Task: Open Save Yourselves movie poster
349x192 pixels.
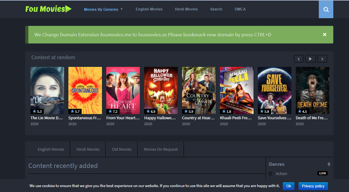Action: coord(274,90)
